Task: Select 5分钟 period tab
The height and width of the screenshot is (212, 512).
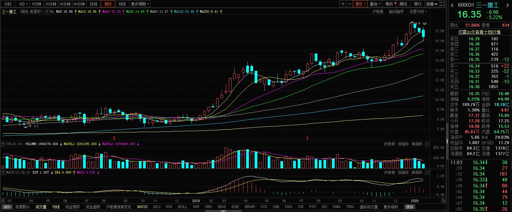Action: [37, 4]
